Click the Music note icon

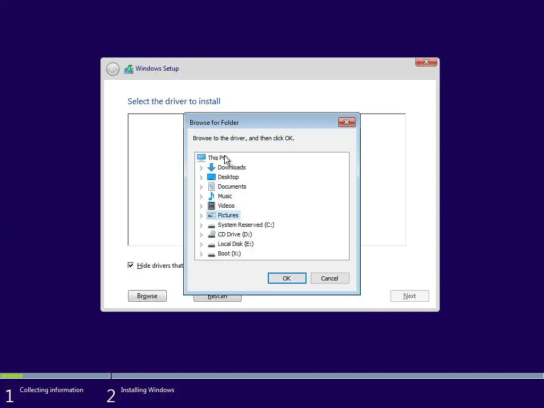[x=211, y=196]
